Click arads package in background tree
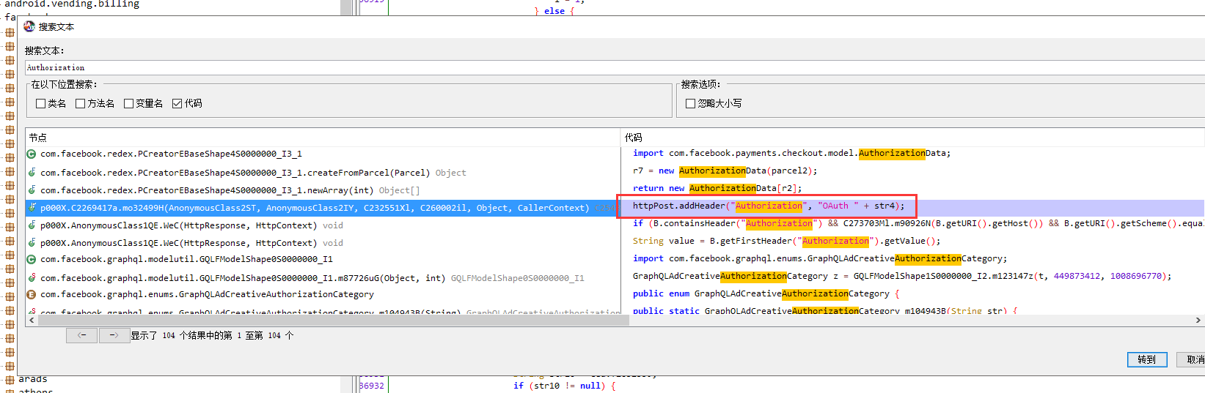The height and width of the screenshot is (393, 1205). point(33,379)
